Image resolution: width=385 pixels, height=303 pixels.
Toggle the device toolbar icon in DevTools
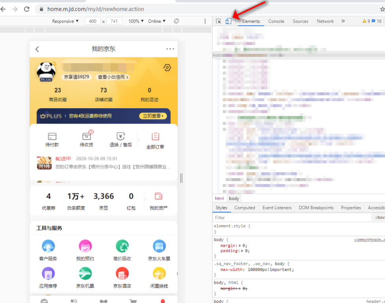point(228,21)
